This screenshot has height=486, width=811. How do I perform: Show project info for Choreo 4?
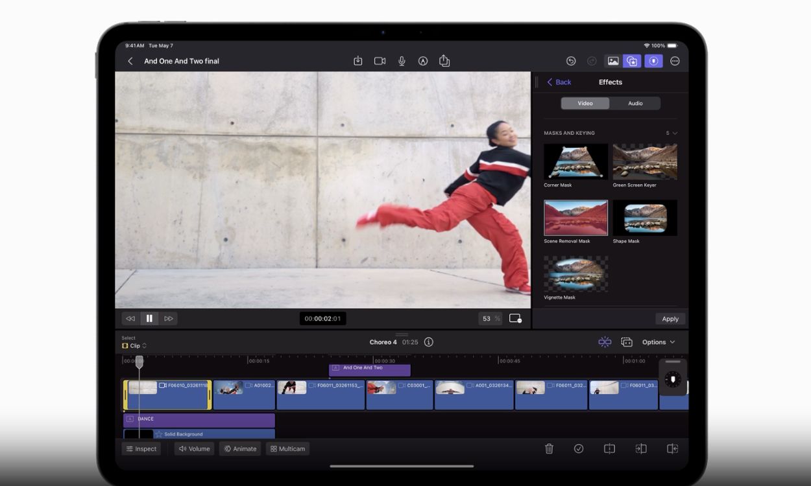coord(428,342)
